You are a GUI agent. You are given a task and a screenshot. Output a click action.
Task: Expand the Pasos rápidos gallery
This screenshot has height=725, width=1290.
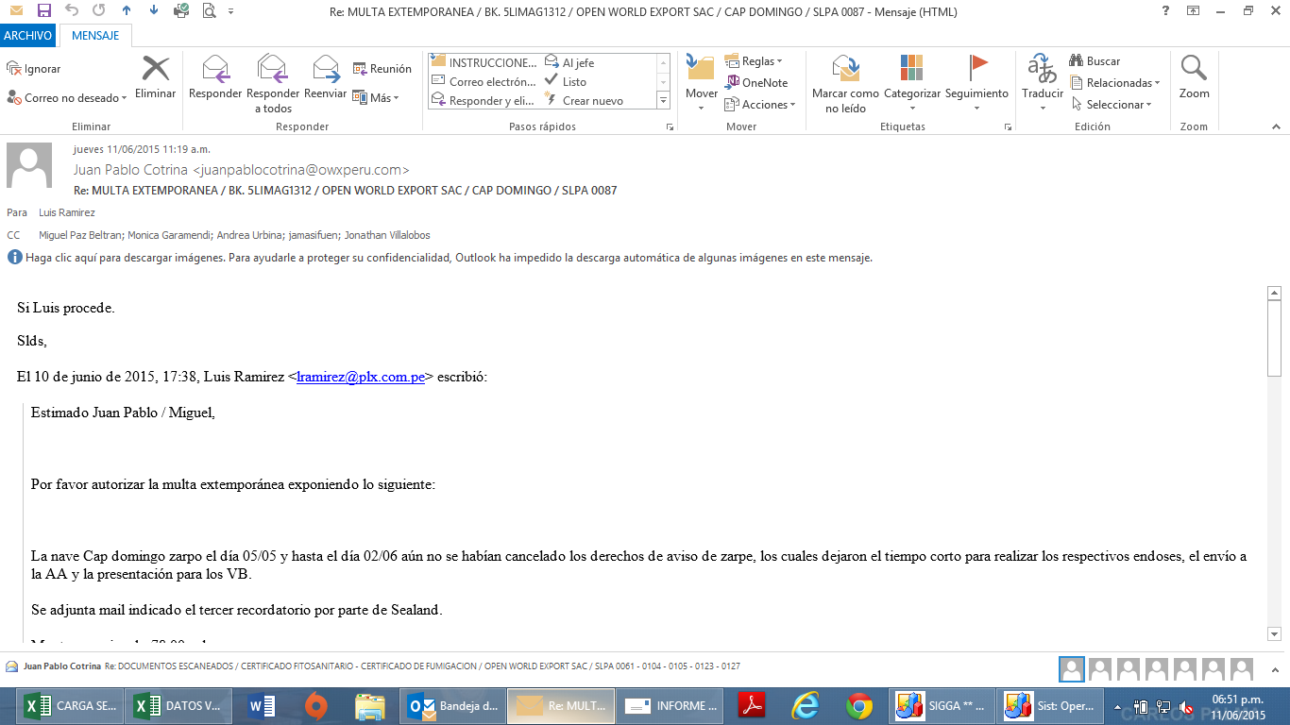pos(663,101)
